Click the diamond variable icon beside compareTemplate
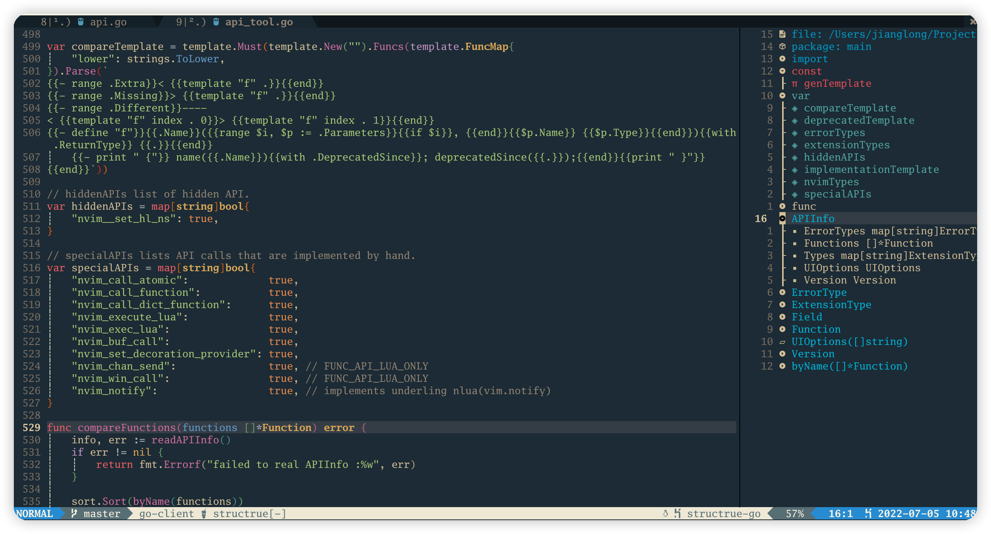Screen dimensions: 991x534 click(795, 108)
